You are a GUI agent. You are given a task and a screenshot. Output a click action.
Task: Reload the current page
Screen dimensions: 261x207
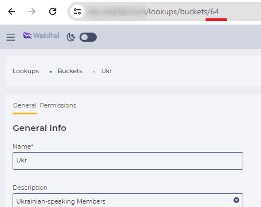point(53,11)
